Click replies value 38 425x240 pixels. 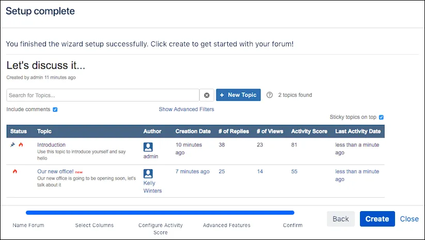click(x=222, y=145)
